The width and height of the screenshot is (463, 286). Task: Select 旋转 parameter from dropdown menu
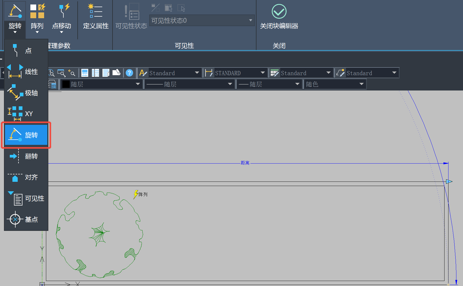coord(26,135)
